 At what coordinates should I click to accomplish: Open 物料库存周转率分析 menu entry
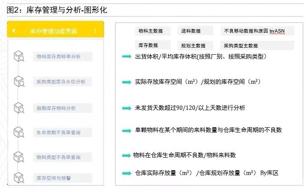pyautogui.click(x=63, y=56)
